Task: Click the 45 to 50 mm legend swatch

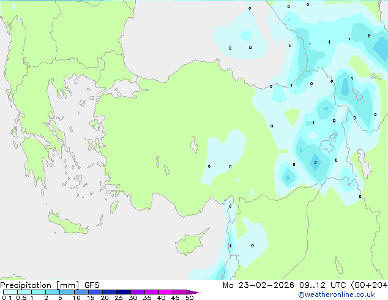Action: 180,292
